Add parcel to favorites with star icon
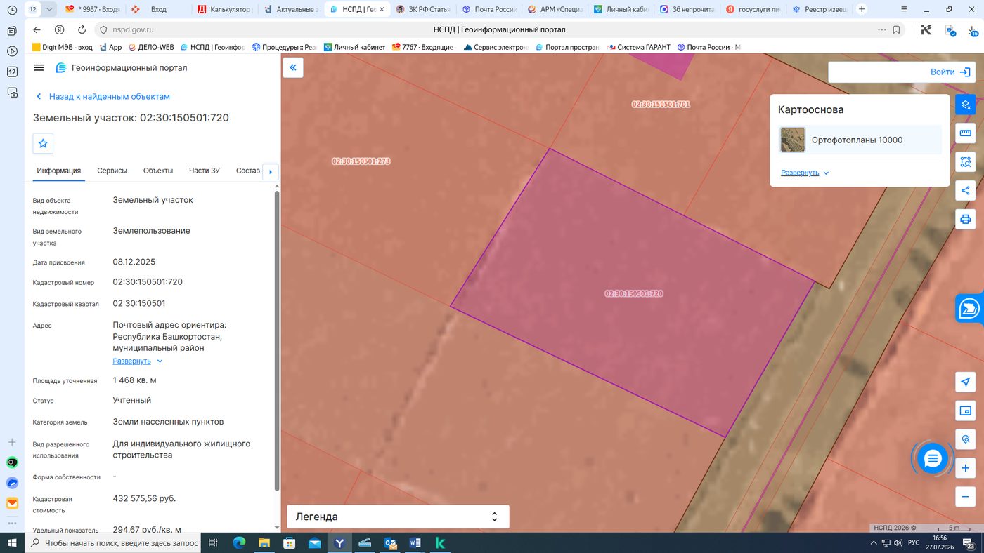 pos(43,143)
